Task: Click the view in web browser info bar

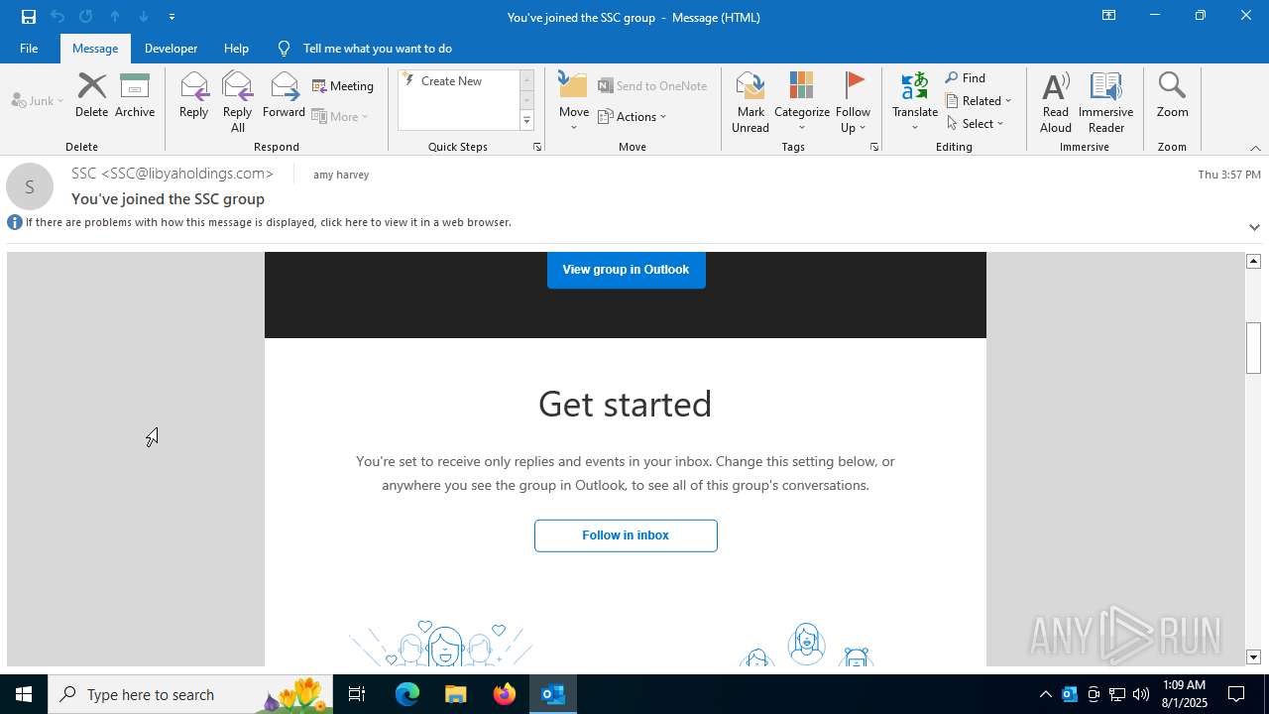Action: 268,222
